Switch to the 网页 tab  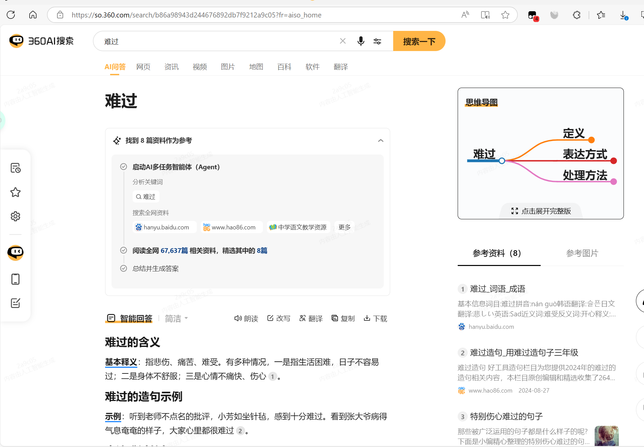coord(143,67)
